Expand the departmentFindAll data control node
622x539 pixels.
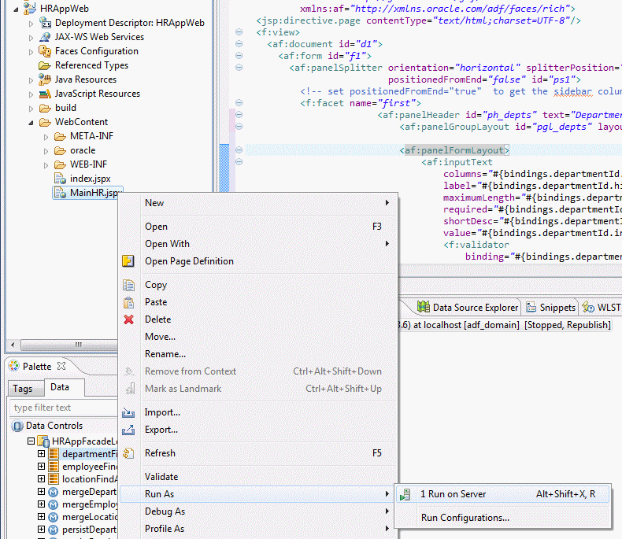[42, 454]
